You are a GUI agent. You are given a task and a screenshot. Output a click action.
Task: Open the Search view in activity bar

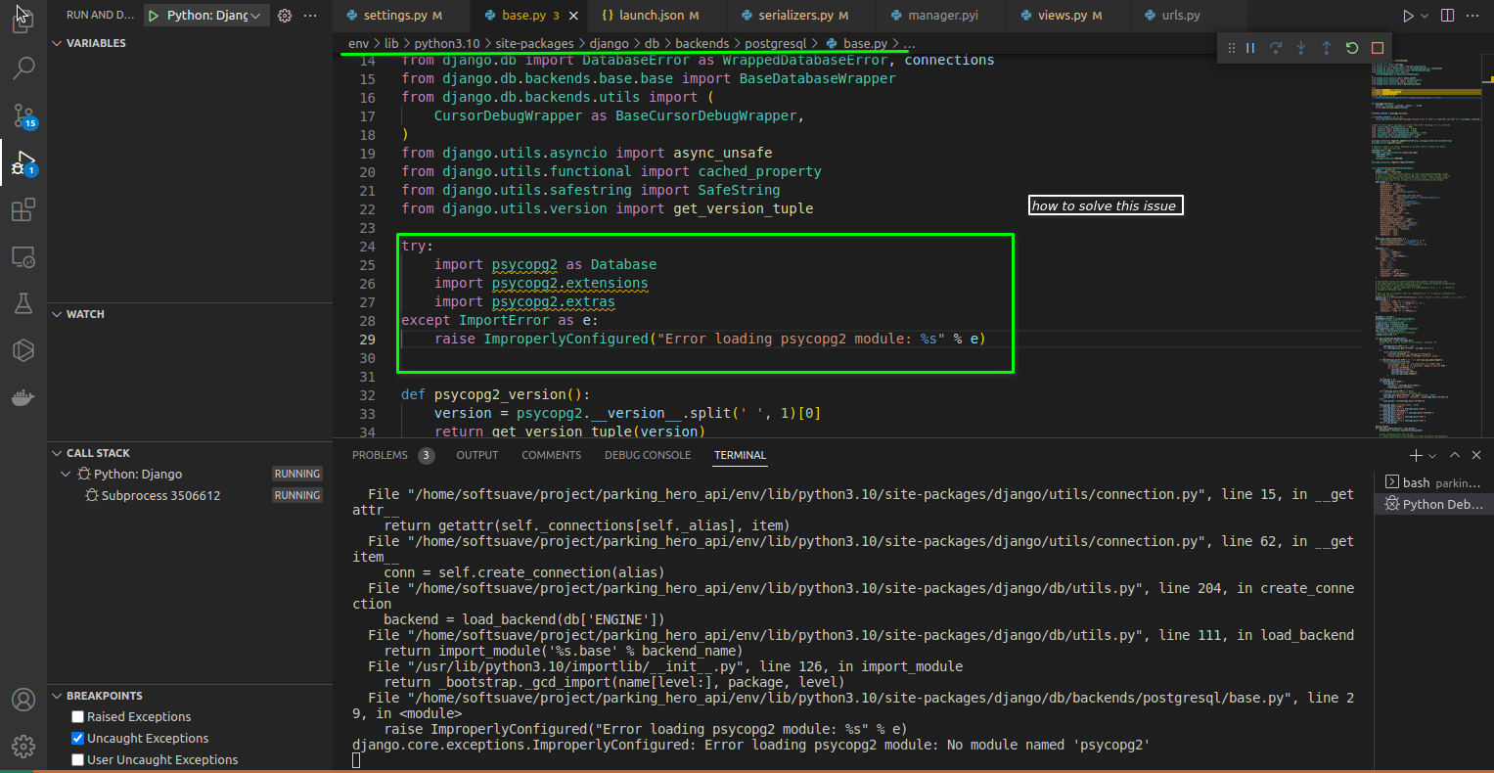pyautogui.click(x=23, y=68)
